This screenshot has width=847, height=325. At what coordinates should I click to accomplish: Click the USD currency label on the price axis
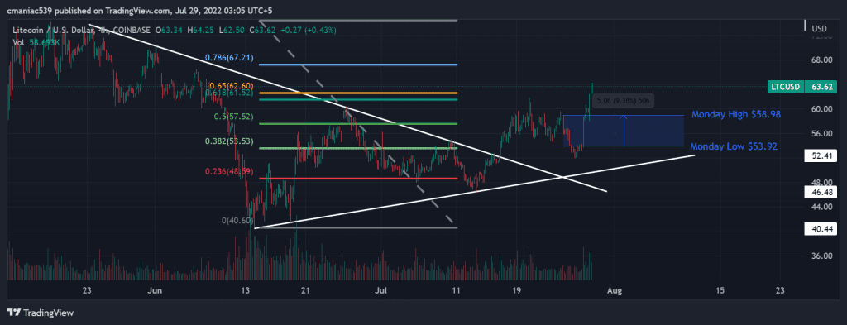coord(820,28)
